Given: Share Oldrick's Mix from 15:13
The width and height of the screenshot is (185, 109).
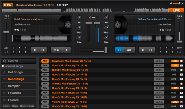Looking at the screenshot, I should click(x=159, y=70).
